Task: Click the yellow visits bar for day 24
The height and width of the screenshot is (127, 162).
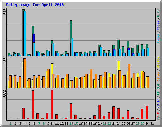Action: [118, 66]
